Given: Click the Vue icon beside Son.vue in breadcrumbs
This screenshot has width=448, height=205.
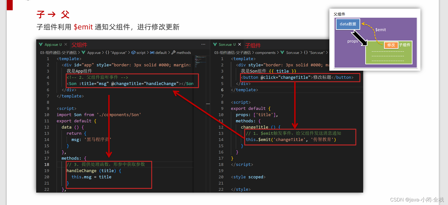Looking at the screenshot, I should tap(282, 53).
